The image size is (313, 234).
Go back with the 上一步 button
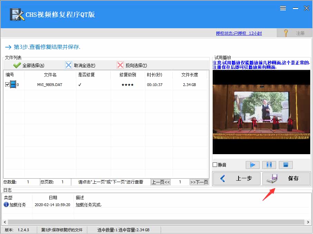point(236,179)
